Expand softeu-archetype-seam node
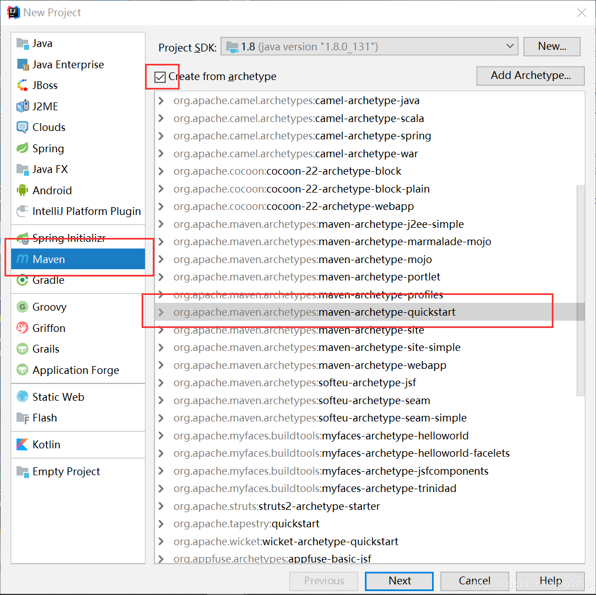 [x=161, y=400]
